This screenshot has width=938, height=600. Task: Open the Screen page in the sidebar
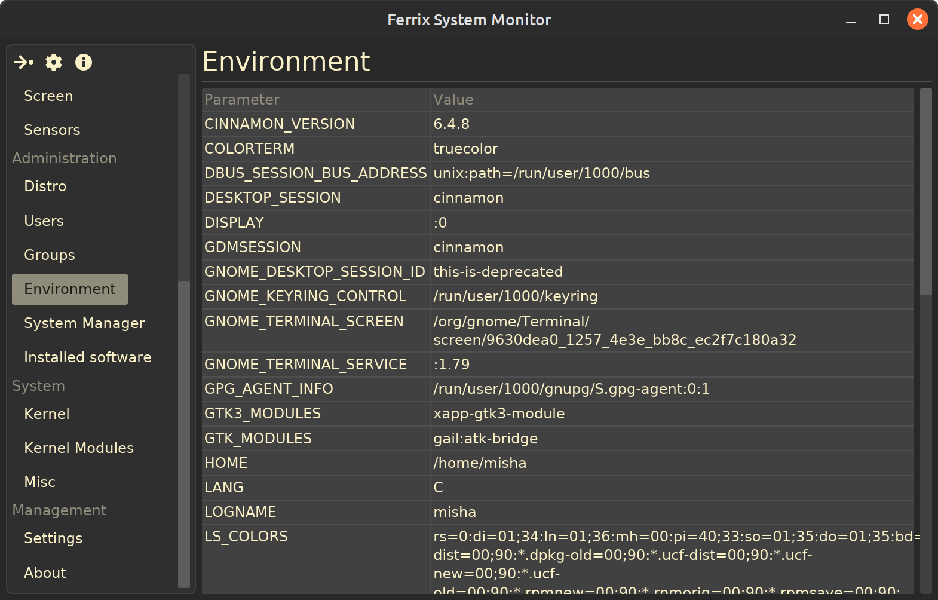48,96
